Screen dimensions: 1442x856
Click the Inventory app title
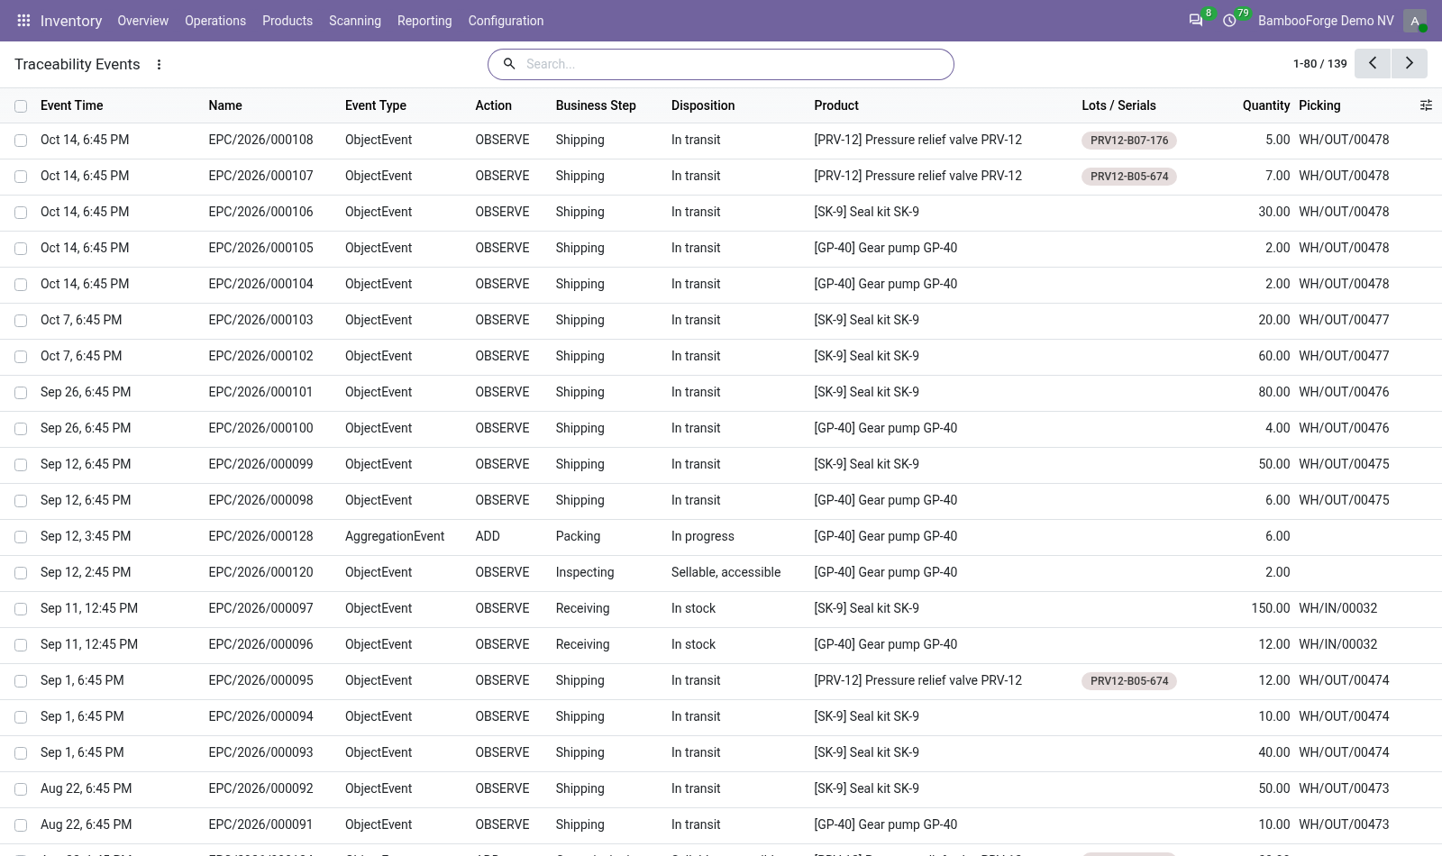coord(71,21)
